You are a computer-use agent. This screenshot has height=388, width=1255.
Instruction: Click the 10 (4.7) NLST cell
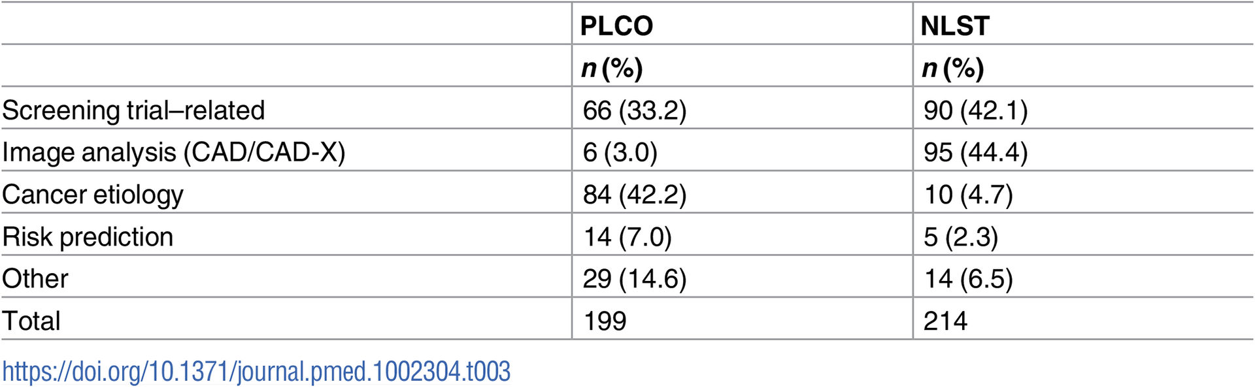(x=967, y=195)
